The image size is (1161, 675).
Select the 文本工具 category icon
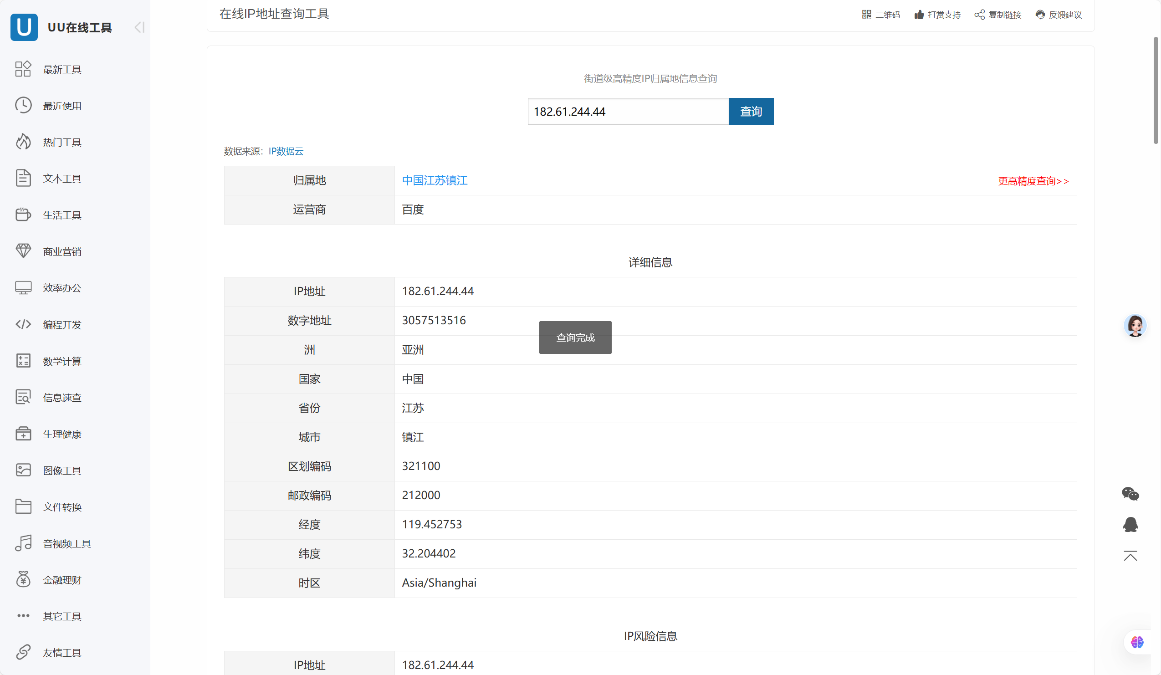click(x=23, y=178)
